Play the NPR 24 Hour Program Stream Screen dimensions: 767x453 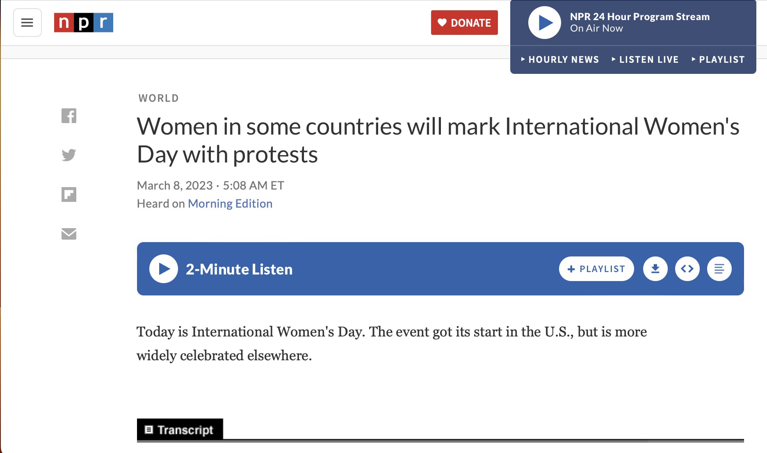click(x=545, y=23)
